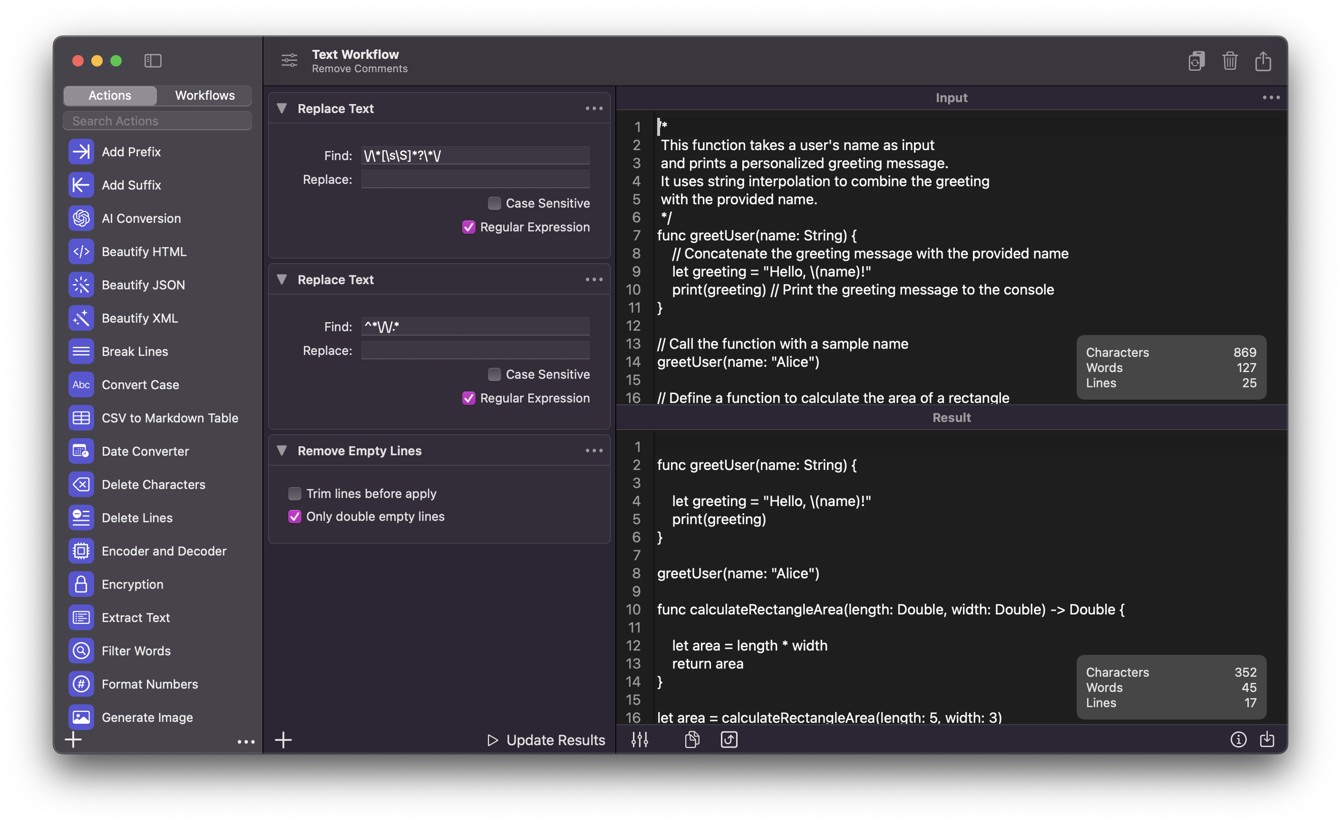
Task: Click input line 'func greetUser(name: String) {'
Action: tap(757, 235)
